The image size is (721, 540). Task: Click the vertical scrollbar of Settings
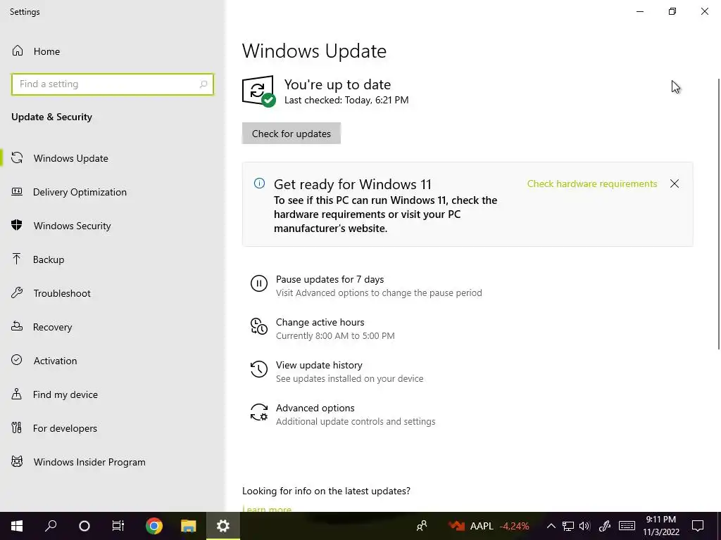pos(718,214)
